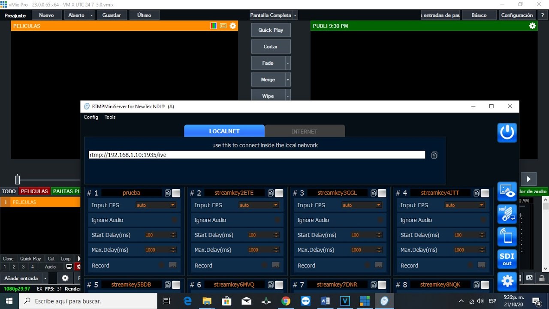Open Microsoft Word from the taskbar
The width and height of the screenshot is (549, 309).
(325, 301)
